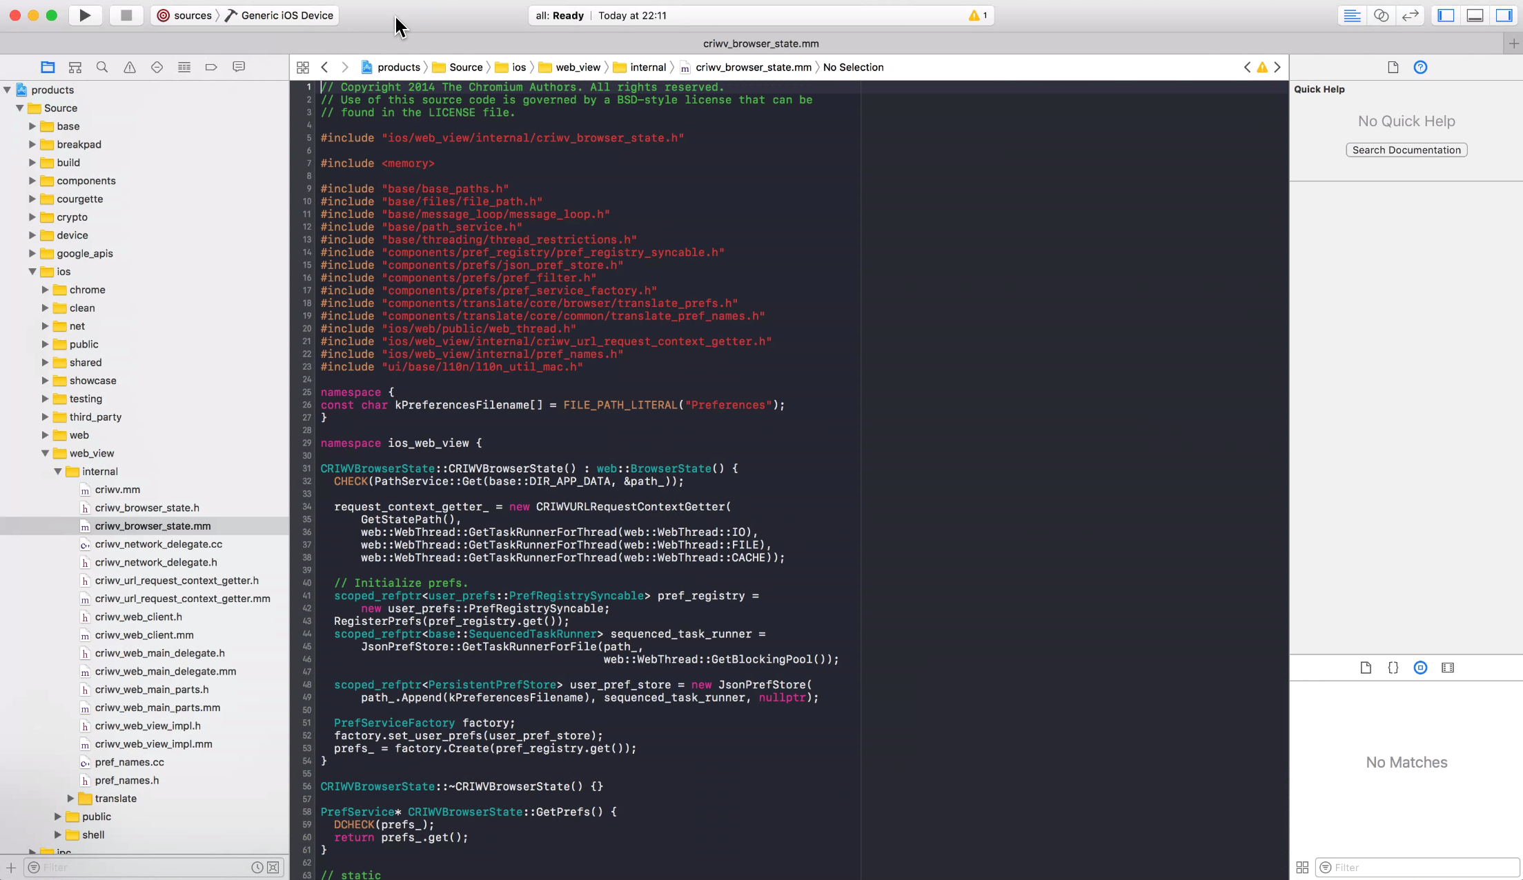The width and height of the screenshot is (1523, 880).
Task: Switch to the assistant editor
Action: tap(1381, 15)
